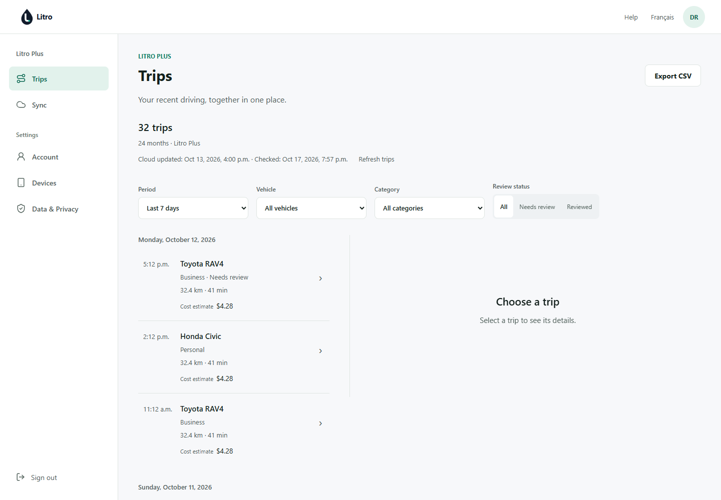Open the All vehicles dropdown
Screen dimensions: 721x500
tap(311, 208)
